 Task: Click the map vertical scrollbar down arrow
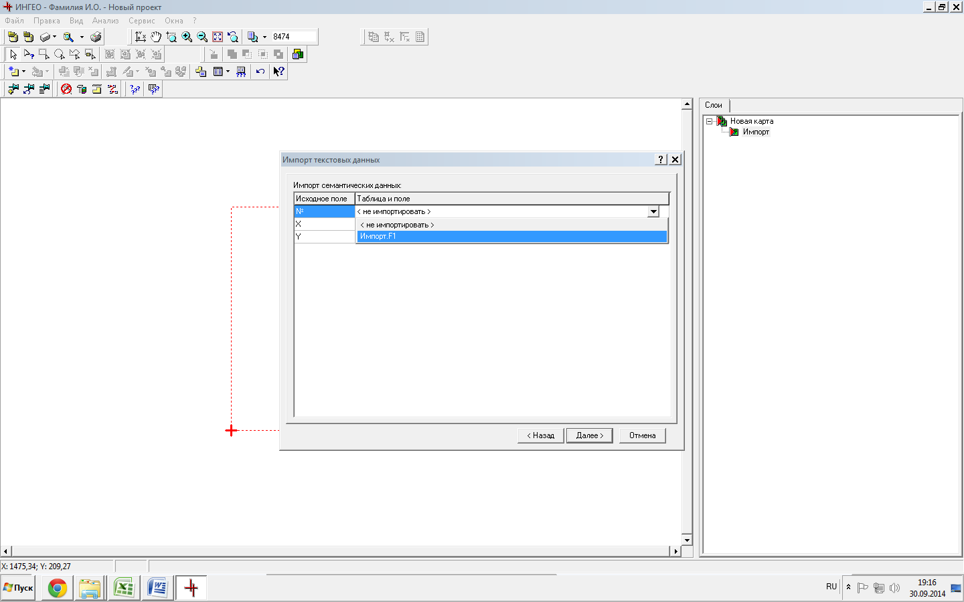tap(687, 540)
